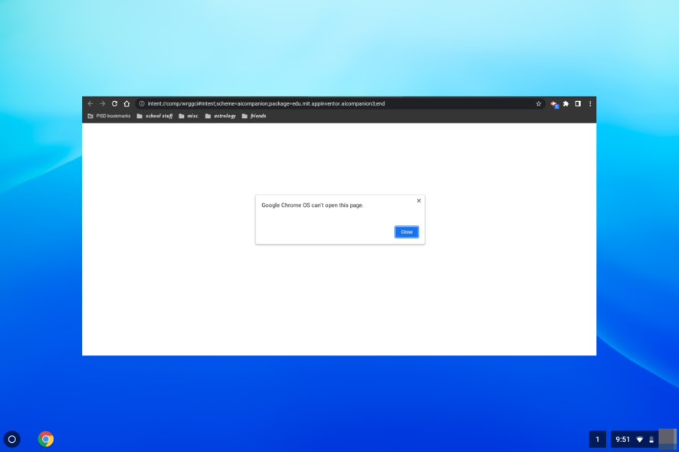
Task: Open the status tray clock 9:51
Action: click(623, 440)
